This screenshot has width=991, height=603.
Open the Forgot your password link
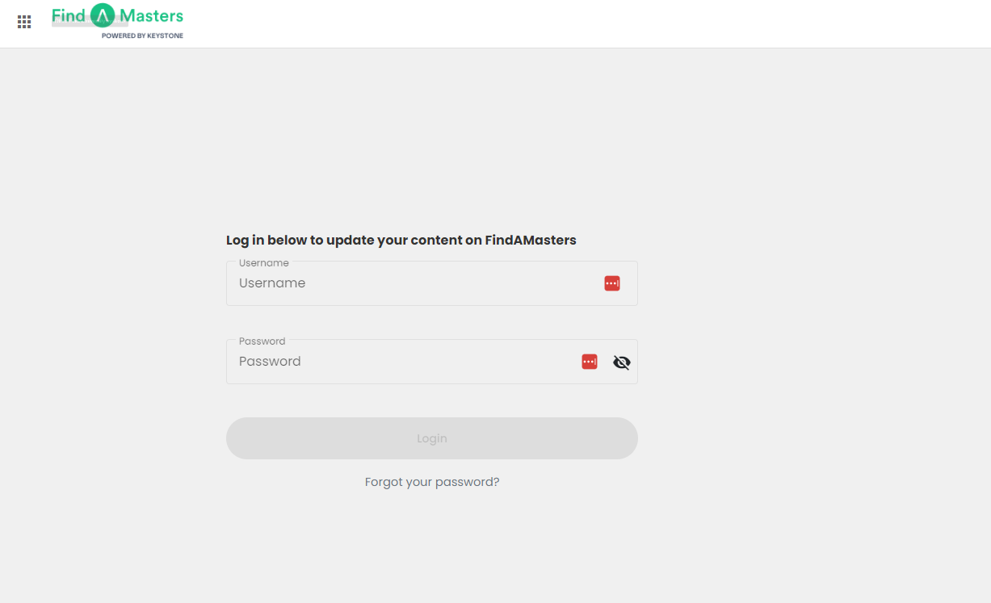(432, 481)
